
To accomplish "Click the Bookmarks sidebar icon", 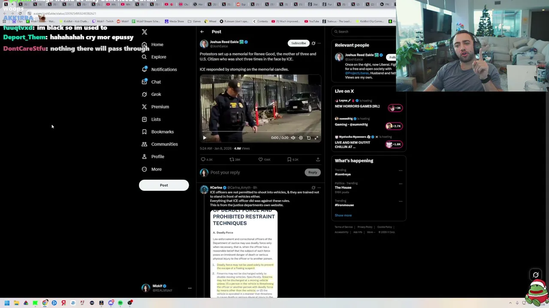I will coord(144,132).
